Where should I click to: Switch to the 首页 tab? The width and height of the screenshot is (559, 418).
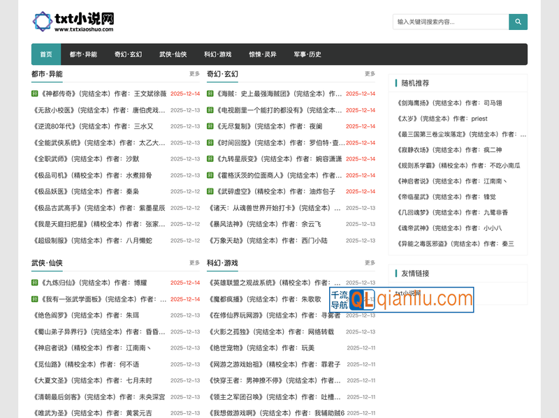pyautogui.click(x=46, y=53)
